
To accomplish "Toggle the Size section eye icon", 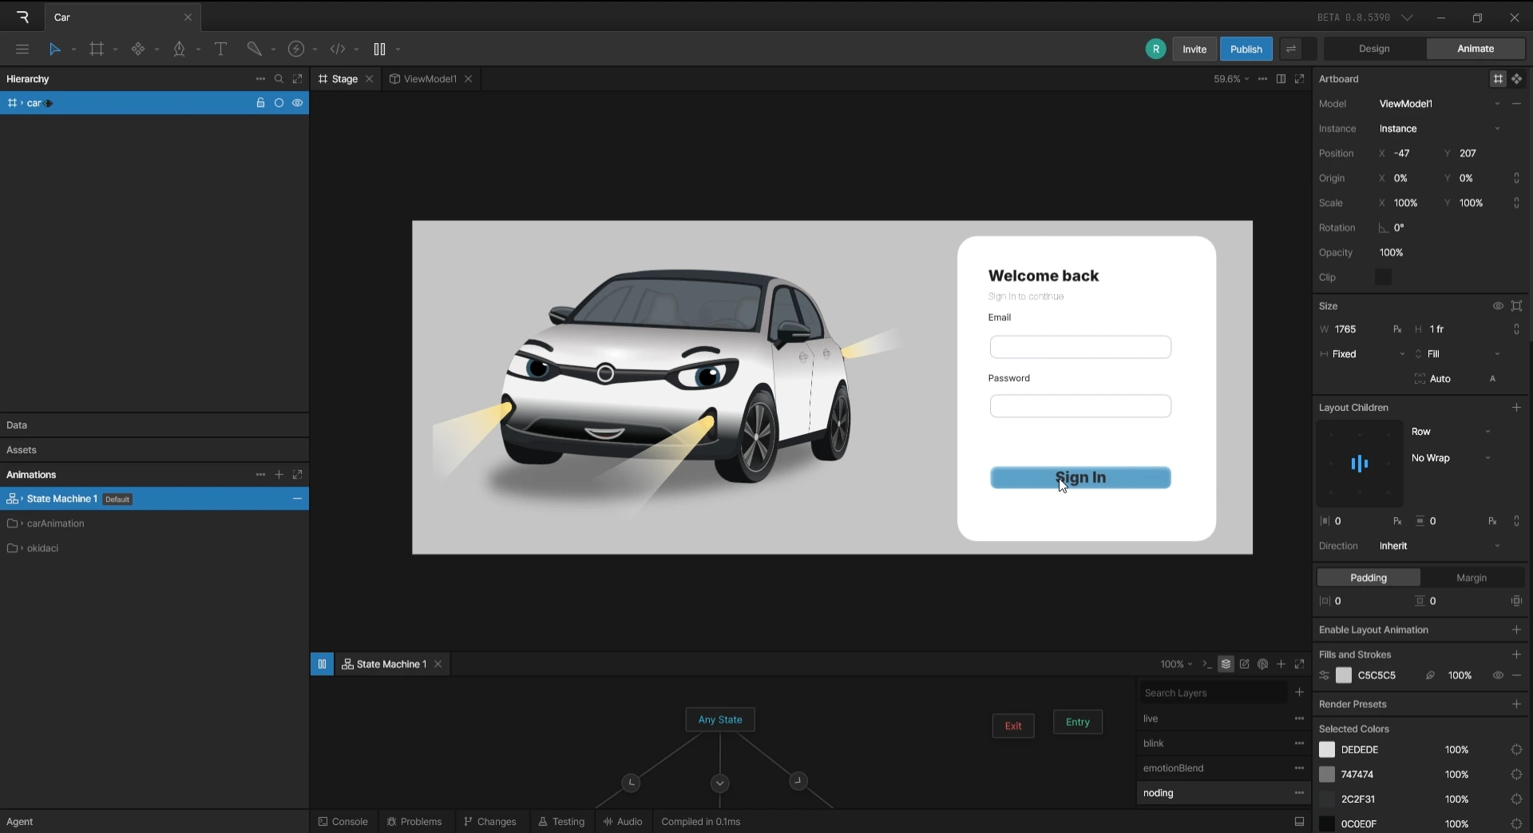I will coord(1498,306).
